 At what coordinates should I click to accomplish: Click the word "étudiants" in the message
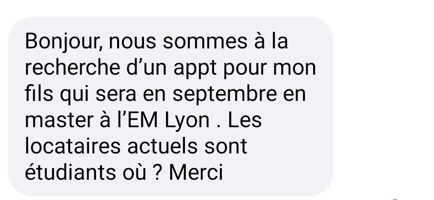pos(71,172)
